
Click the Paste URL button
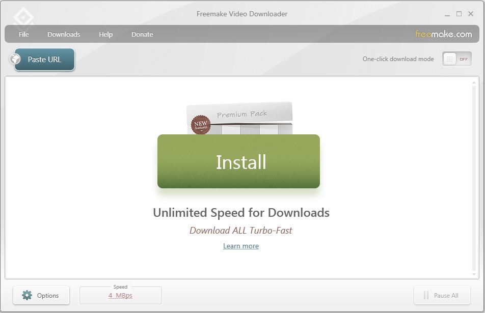click(44, 60)
